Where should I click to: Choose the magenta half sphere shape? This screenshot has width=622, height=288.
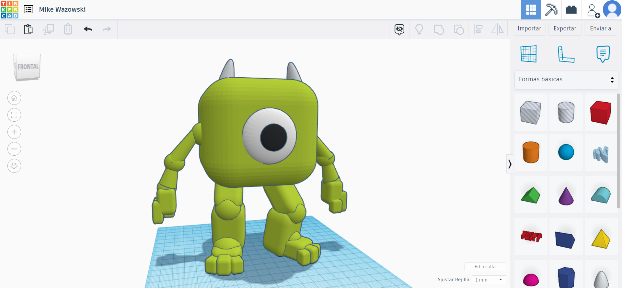[x=531, y=274]
